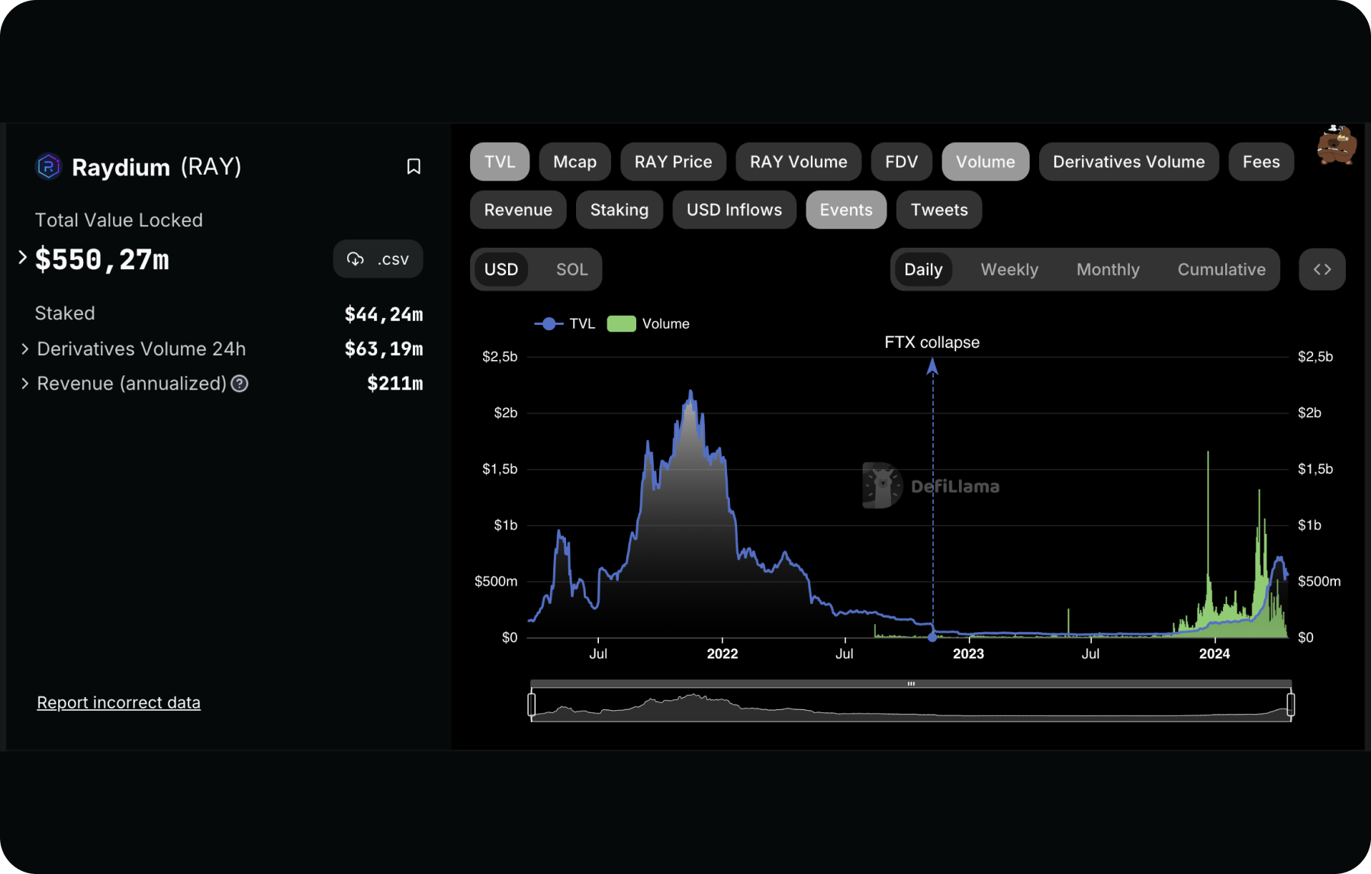Viewport: 1371px width, 874px height.
Task: Click the $63,19m derivatives value
Action: pos(384,349)
